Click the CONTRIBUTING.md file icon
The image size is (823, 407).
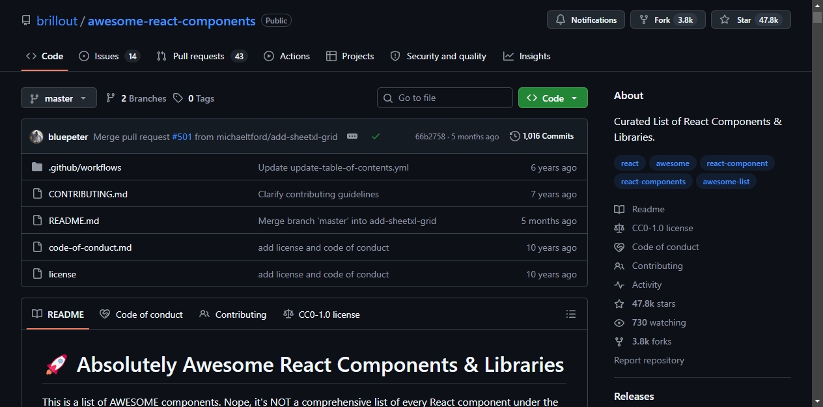click(x=37, y=194)
